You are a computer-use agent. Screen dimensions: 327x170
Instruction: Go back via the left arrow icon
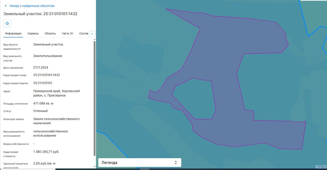tap(5, 6)
